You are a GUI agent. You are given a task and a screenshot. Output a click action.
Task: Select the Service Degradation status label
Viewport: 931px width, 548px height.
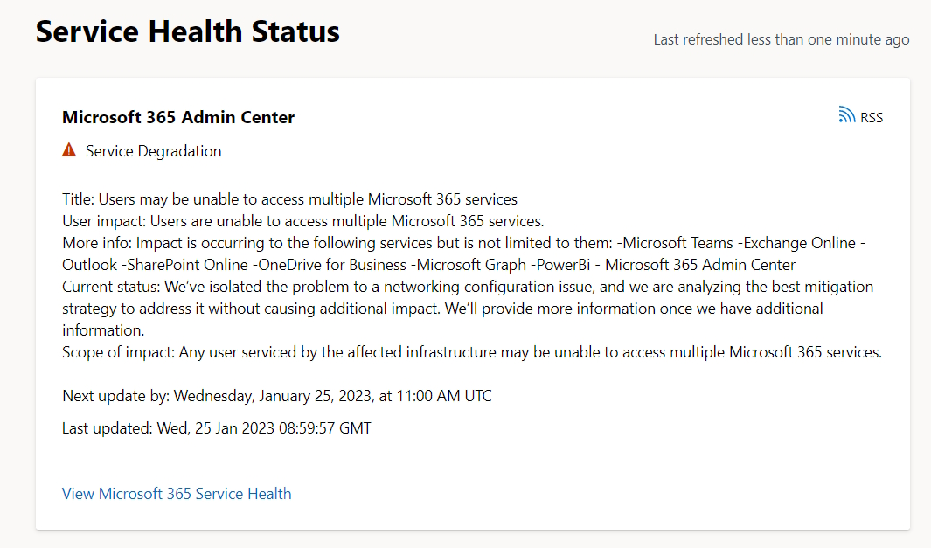(152, 150)
